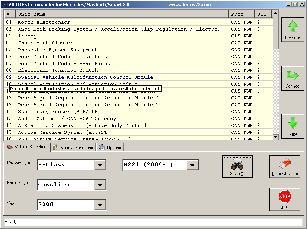Sort by DTC column header
This screenshot has height=229, width=307.
click(263, 14)
